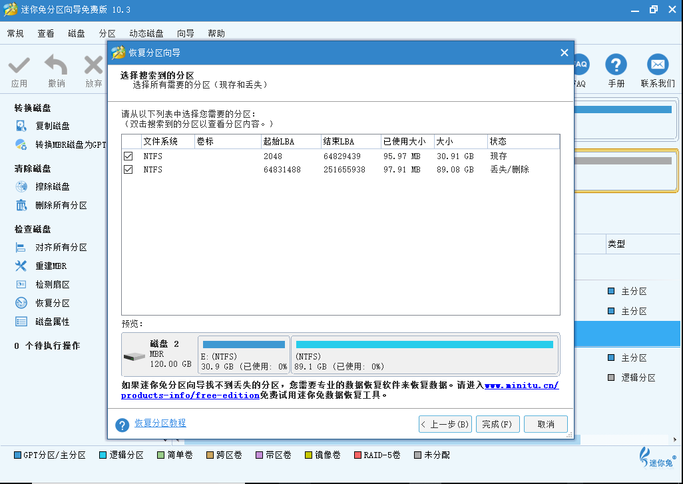Click the 丢失/删除 status cell

[x=509, y=170]
